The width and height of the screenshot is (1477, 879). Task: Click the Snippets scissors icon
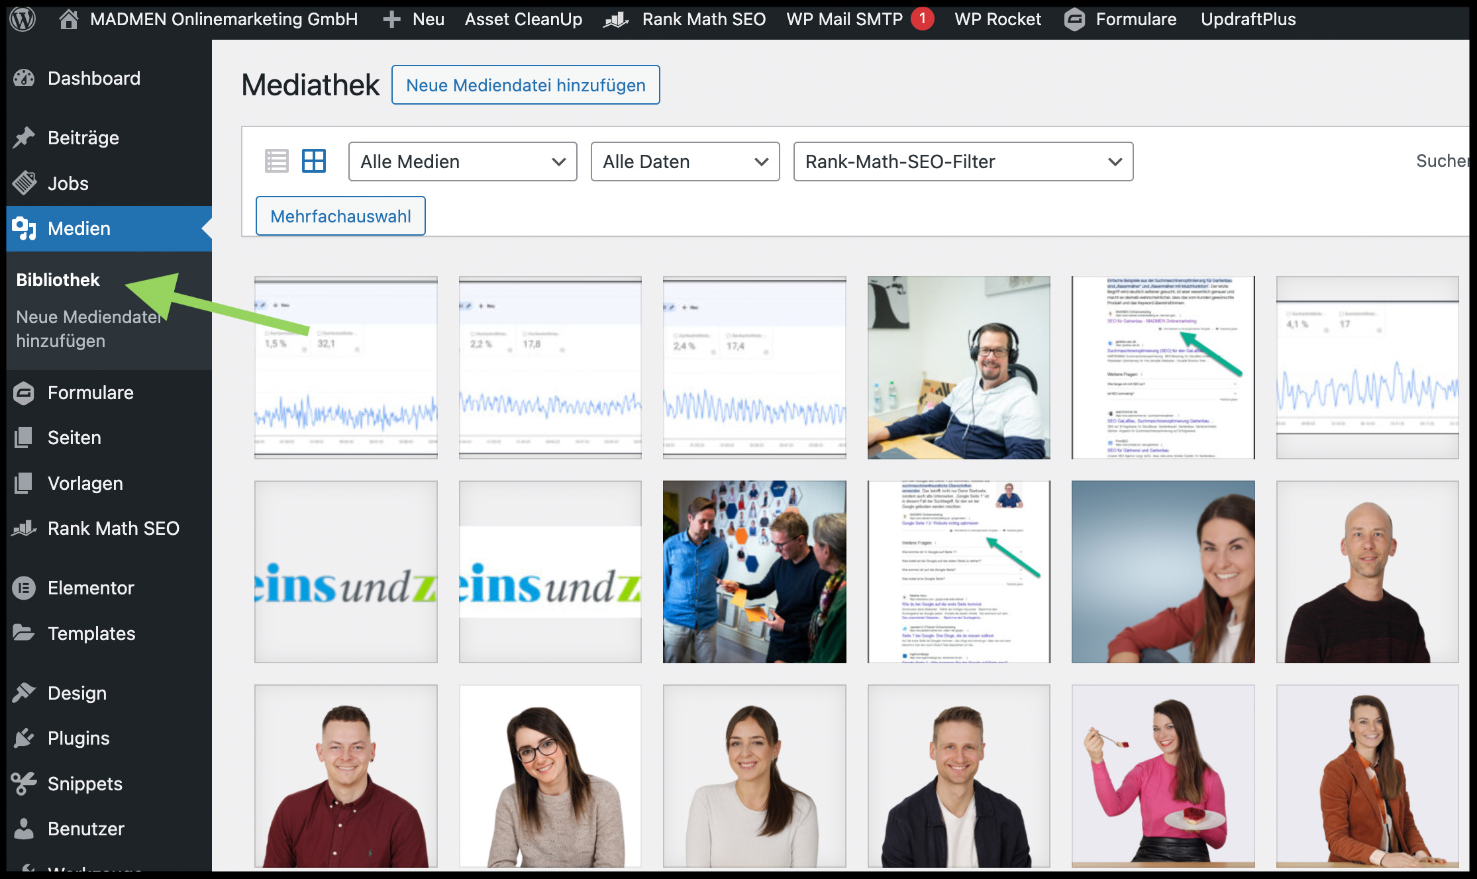click(x=24, y=783)
